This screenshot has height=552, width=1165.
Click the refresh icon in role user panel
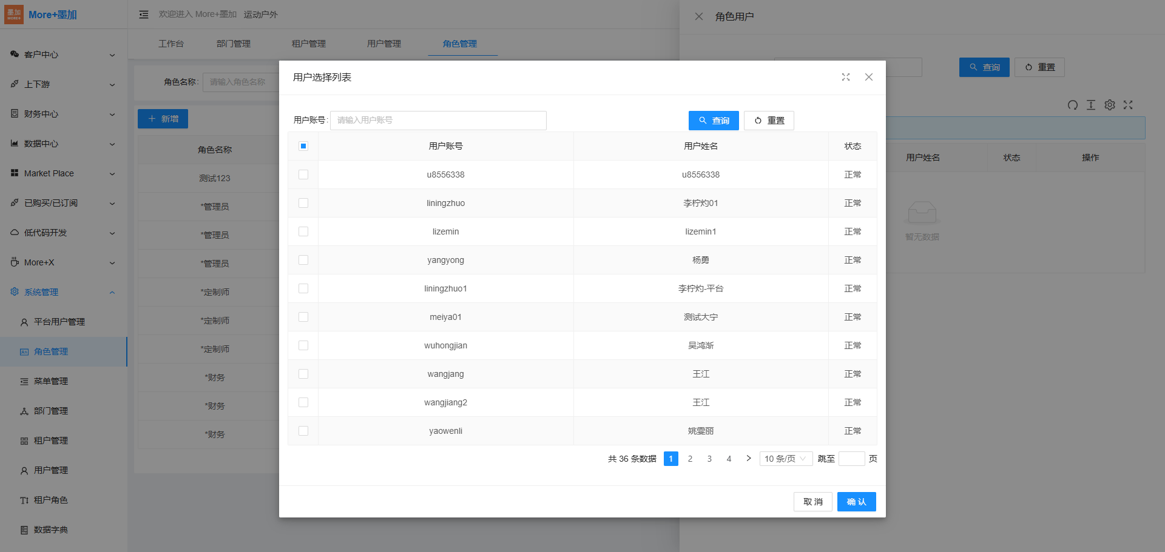1072,105
